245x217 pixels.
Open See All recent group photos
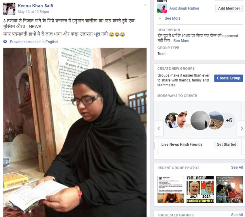pyautogui.click(x=237, y=168)
